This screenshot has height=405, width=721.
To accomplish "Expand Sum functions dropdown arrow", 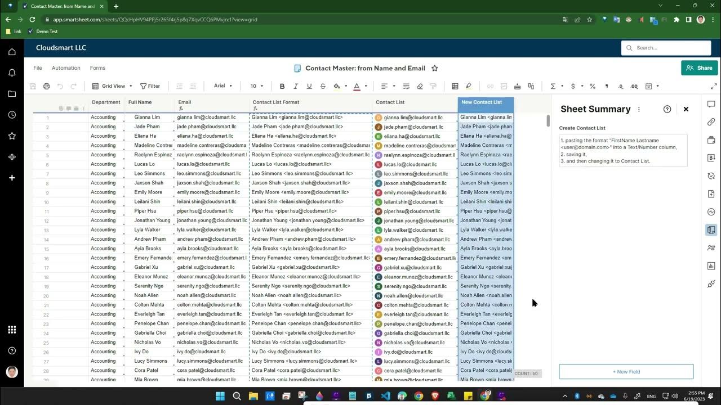I will 562,86.
